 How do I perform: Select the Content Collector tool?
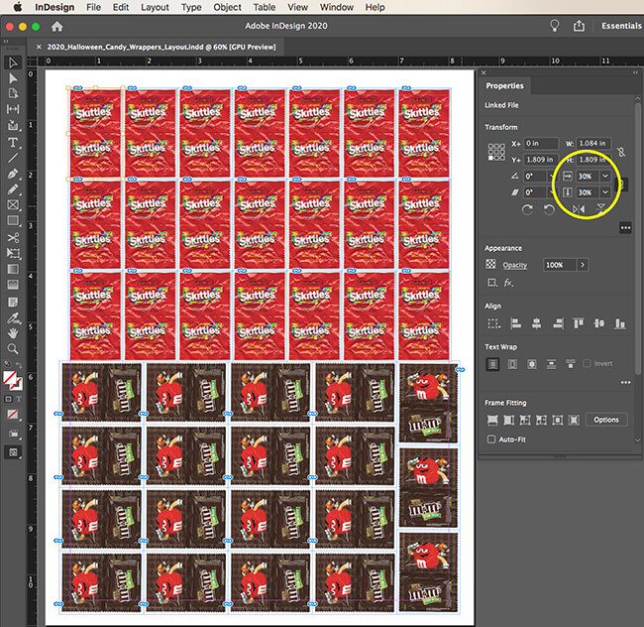coord(13,125)
